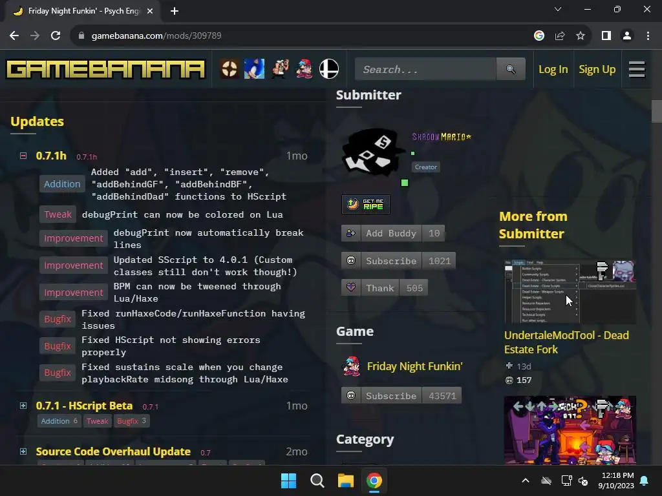Open UndertaleModTool - Dead Estate Fork link

566,342
